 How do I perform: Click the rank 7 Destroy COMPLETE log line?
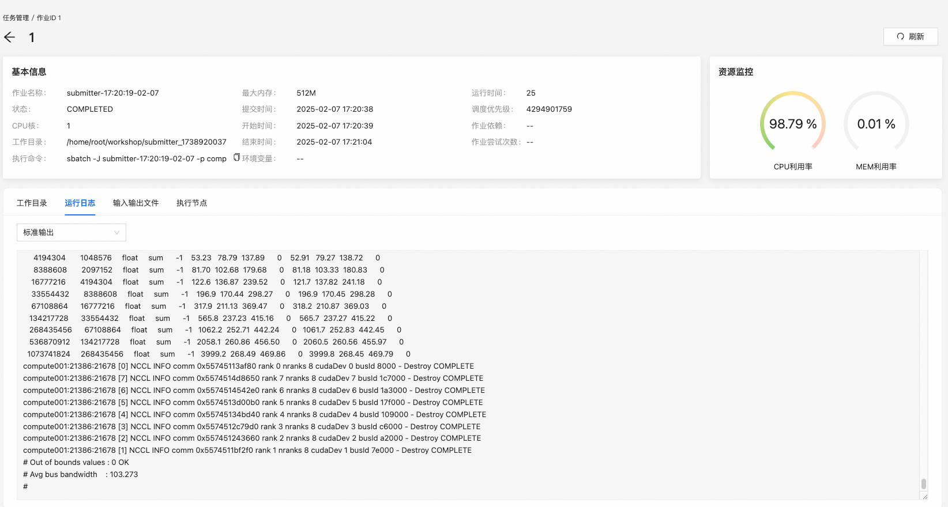(253, 379)
